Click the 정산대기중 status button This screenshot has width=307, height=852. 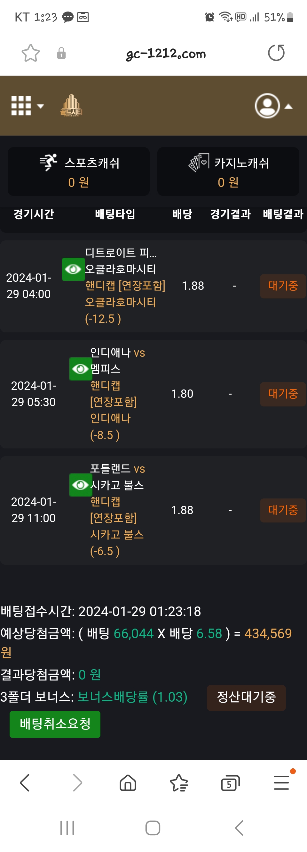point(246,697)
